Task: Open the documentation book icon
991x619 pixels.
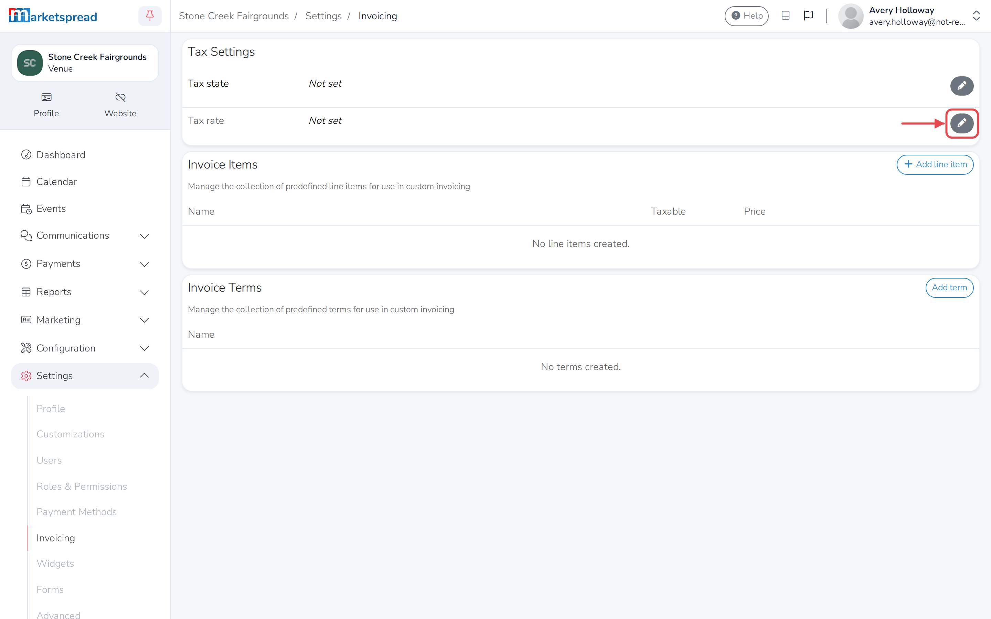Action: point(785,16)
